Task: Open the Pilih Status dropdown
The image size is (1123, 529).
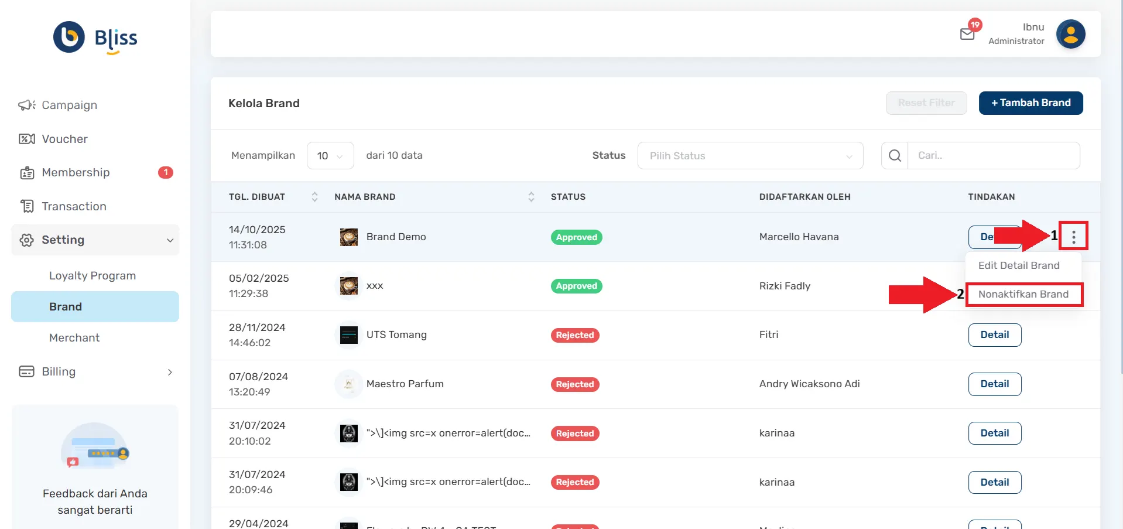Action: coord(749,156)
